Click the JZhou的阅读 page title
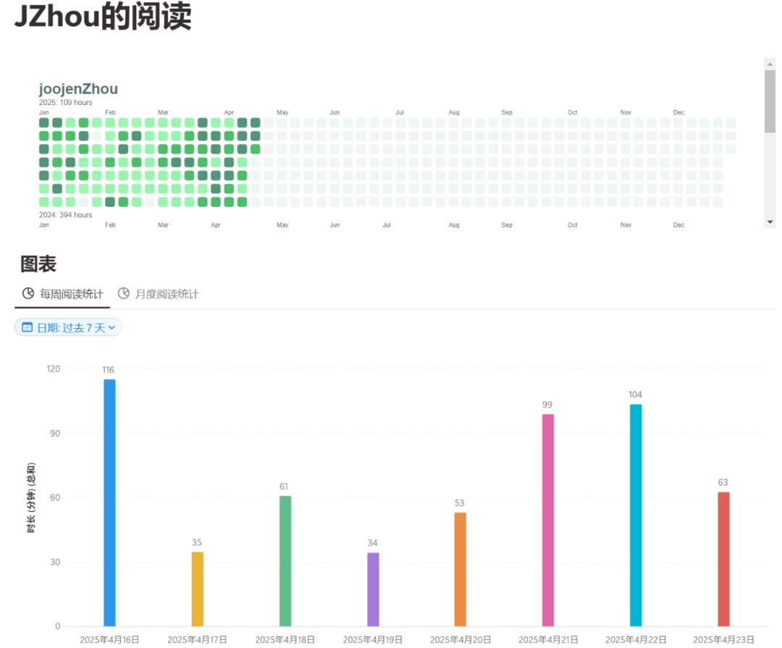The height and width of the screenshot is (648, 782). pyautogui.click(x=103, y=17)
